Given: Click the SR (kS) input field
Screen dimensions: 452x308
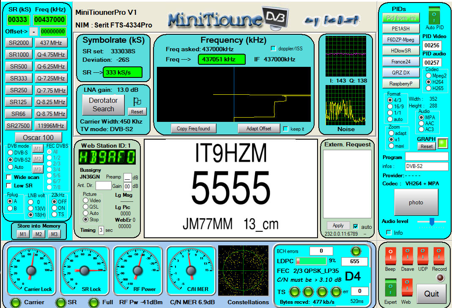Looking at the screenshot, I should tap(18, 20).
